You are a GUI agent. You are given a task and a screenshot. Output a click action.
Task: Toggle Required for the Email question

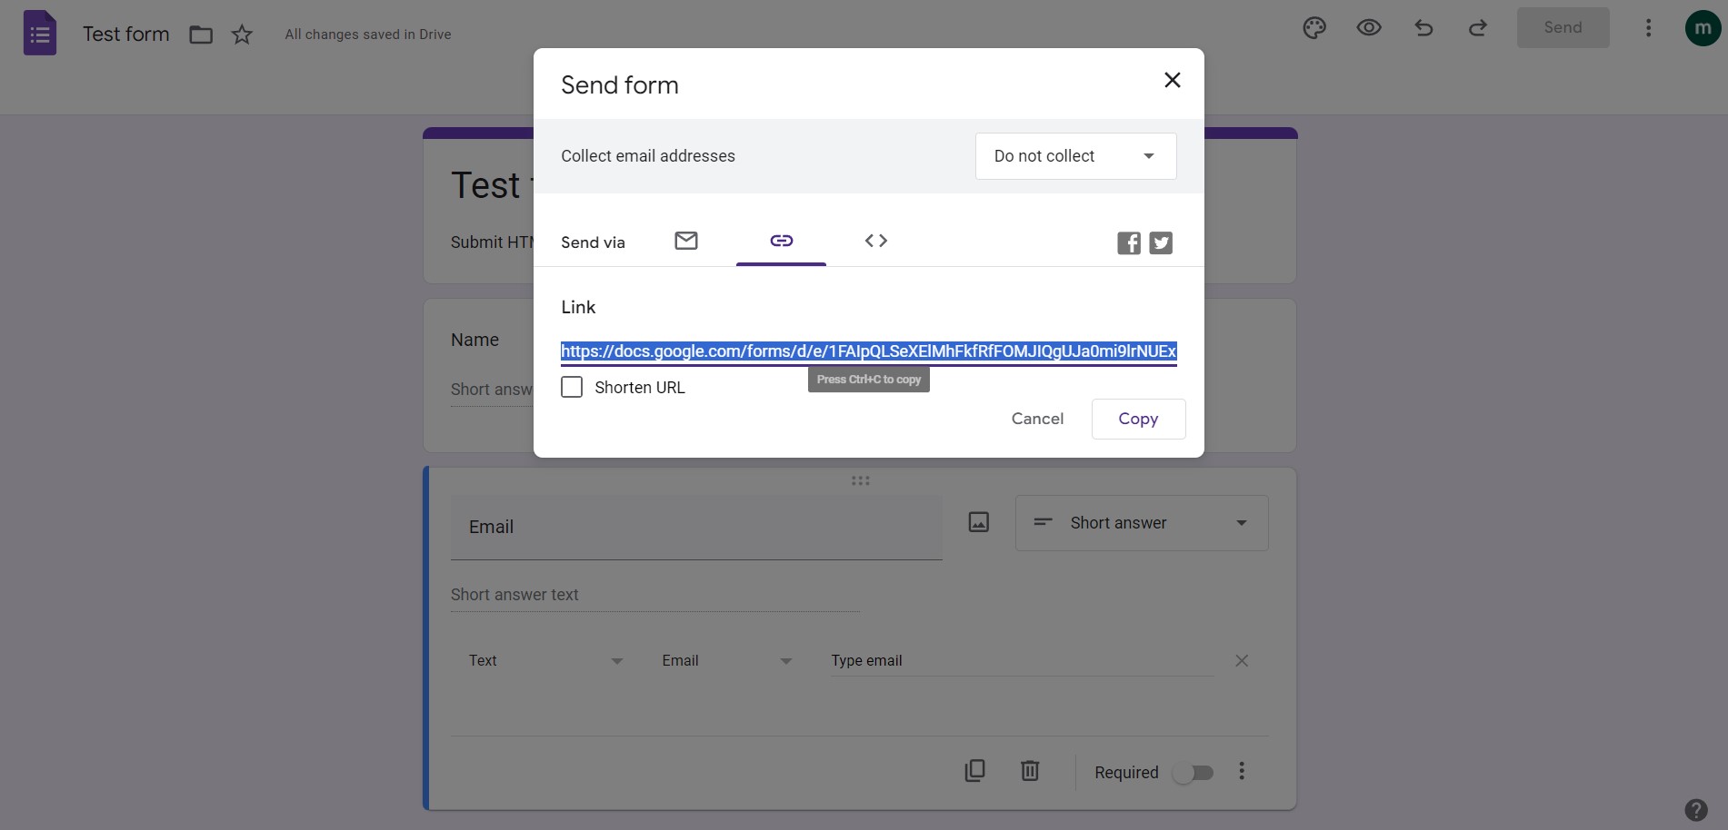click(x=1194, y=772)
